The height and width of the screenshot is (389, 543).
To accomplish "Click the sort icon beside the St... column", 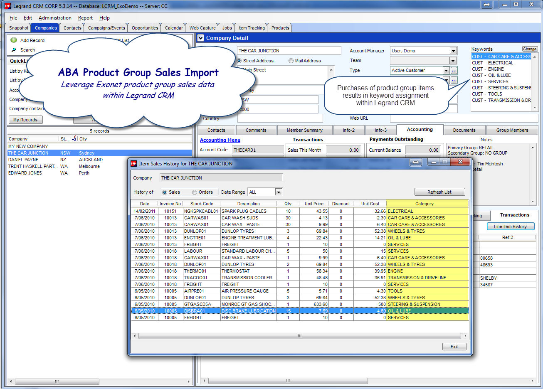I will [74, 138].
